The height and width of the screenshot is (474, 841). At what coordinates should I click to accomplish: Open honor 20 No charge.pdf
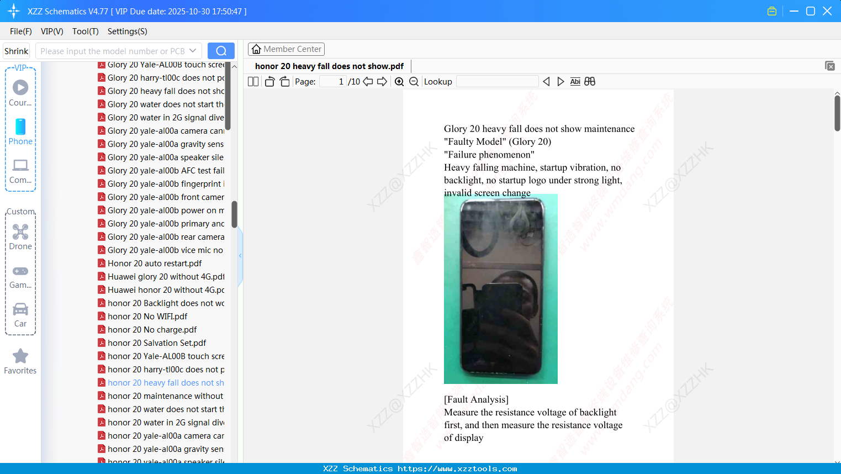[147, 330]
